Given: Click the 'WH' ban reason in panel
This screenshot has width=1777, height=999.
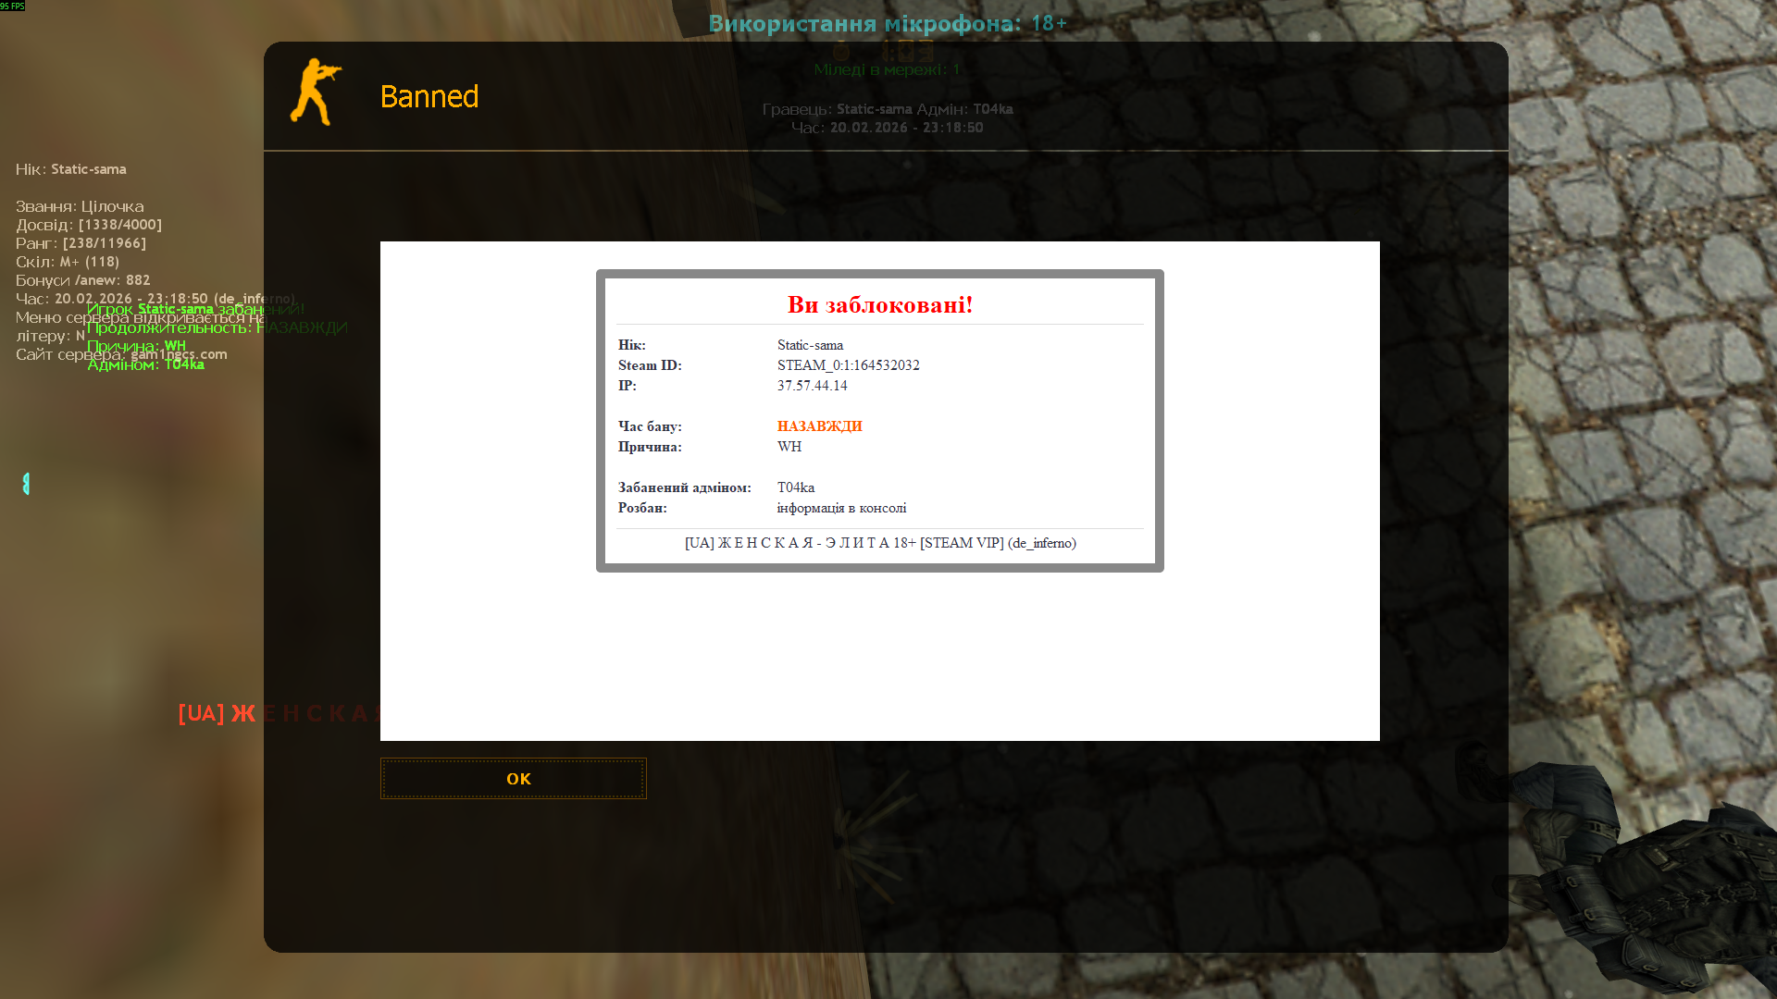Looking at the screenshot, I should click(789, 447).
